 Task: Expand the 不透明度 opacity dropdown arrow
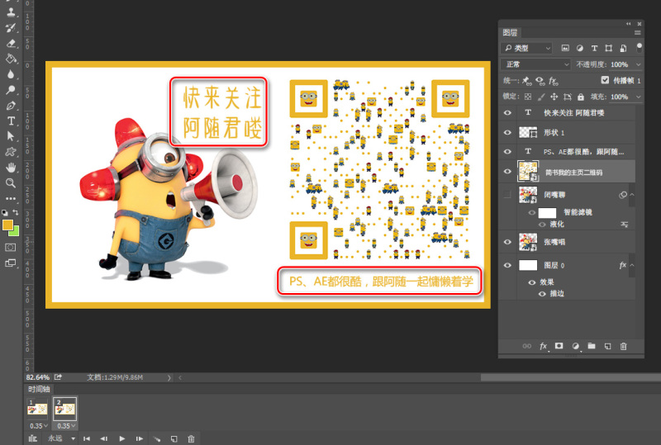[639, 64]
